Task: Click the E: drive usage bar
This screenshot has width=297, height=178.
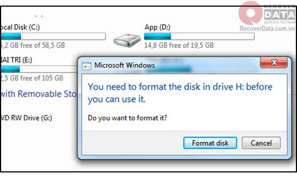Action: click(39, 69)
